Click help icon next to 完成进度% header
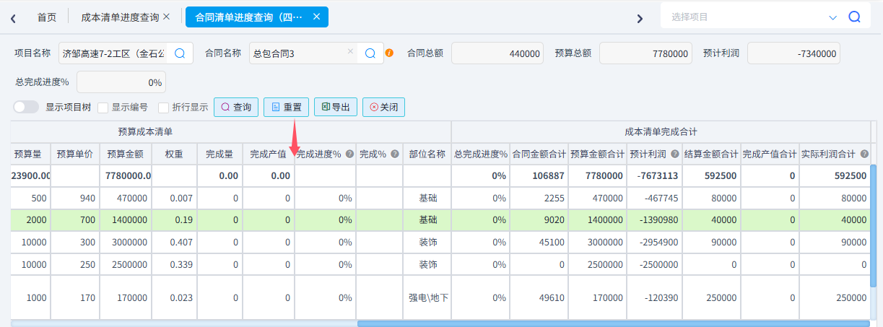The height and width of the screenshot is (327, 883). point(349,154)
